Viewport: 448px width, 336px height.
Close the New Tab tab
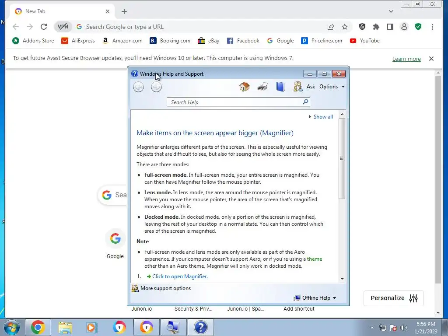[x=108, y=11]
